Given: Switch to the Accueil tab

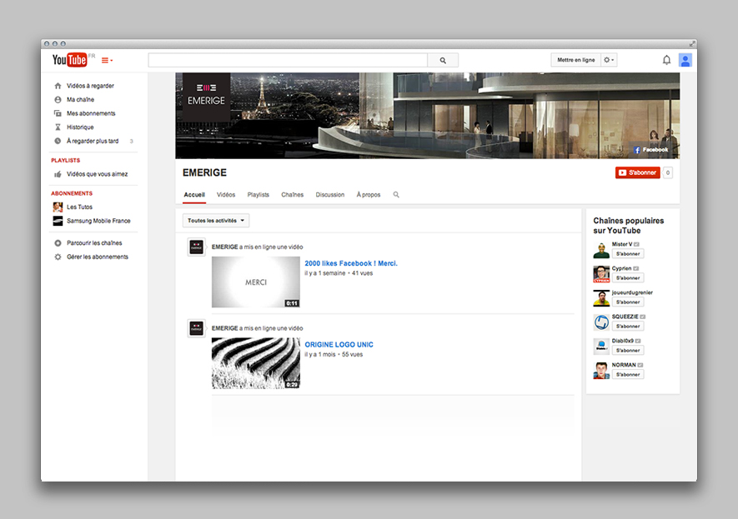Looking at the screenshot, I should click(x=194, y=195).
